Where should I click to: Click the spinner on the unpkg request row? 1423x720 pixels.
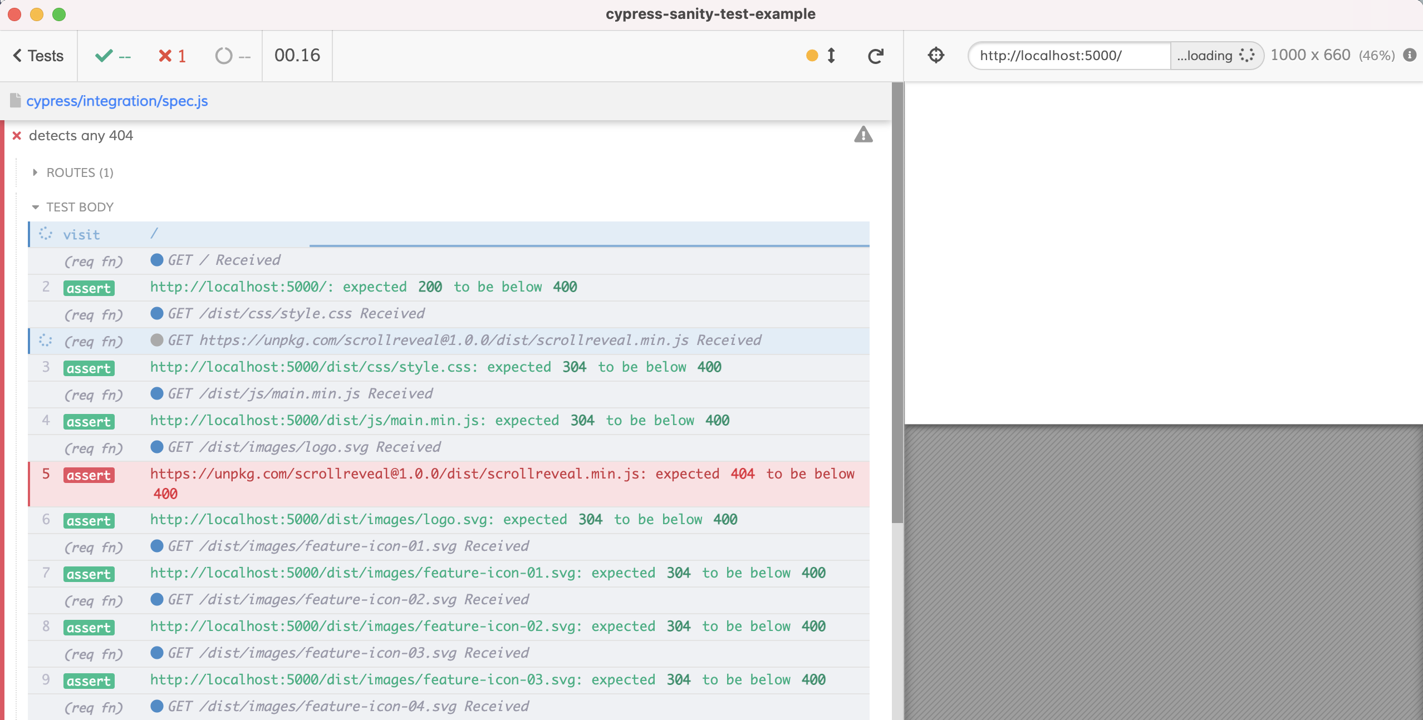[46, 341]
